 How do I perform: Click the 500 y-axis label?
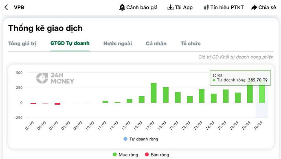[x=19, y=73]
